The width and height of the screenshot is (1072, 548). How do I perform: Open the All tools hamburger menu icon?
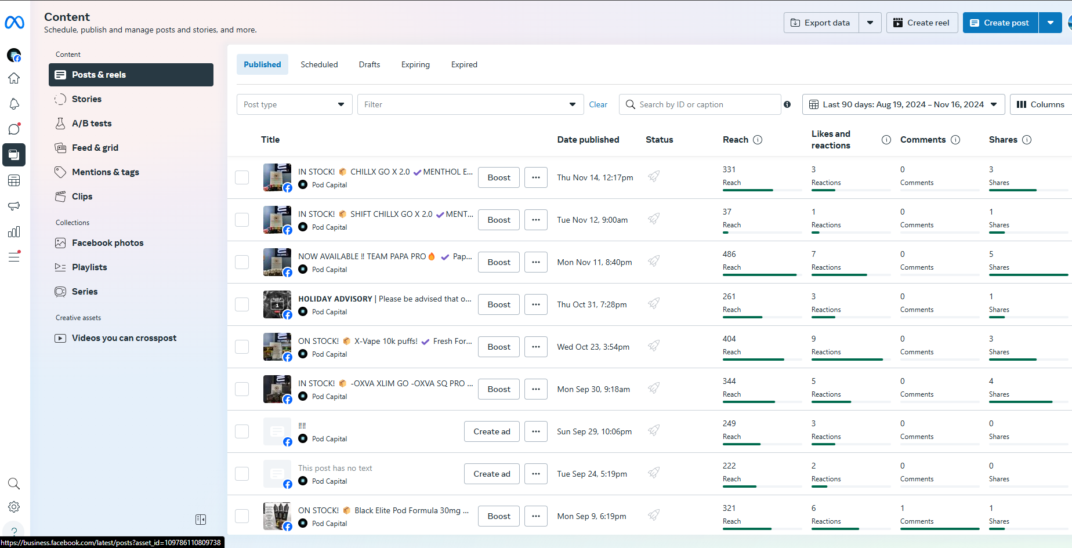coord(14,257)
